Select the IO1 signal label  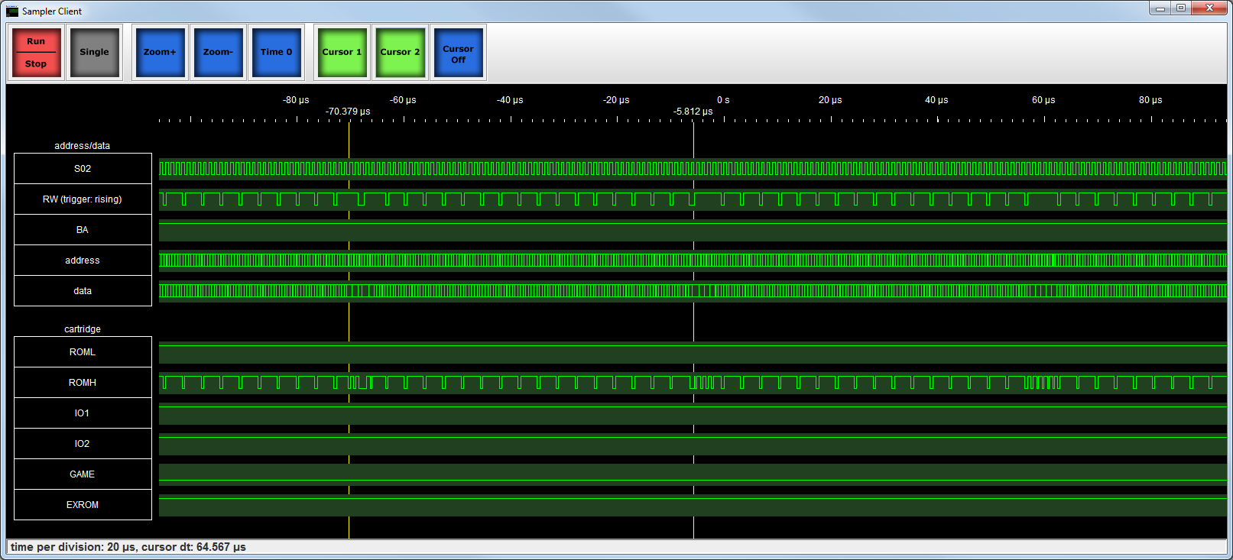tap(83, 413)
